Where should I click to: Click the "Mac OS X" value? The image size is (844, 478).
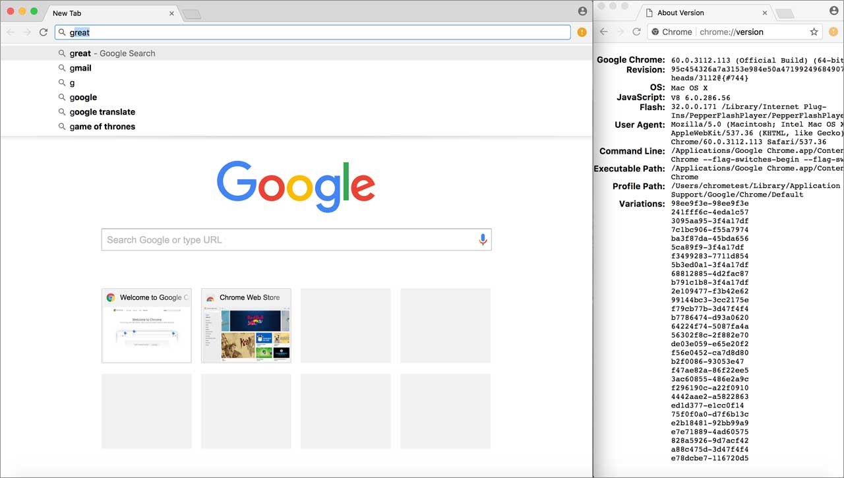coord(689,88)
